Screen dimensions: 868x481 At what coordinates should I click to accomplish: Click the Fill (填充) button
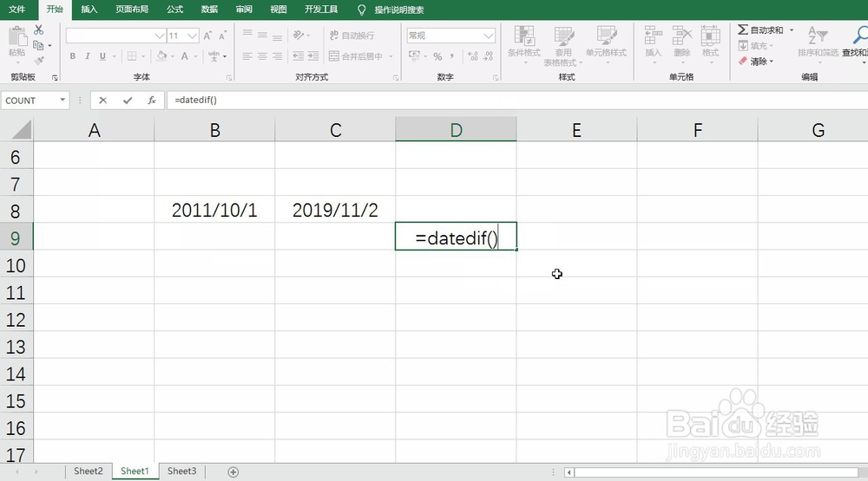point(755,46)
